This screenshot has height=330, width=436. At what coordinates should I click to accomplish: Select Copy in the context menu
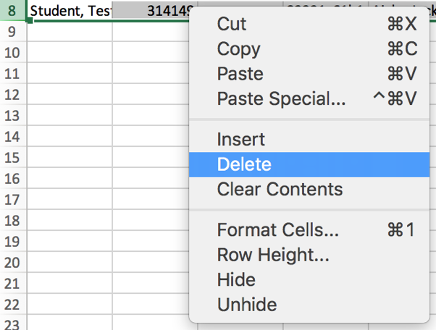tap(238, 49)
